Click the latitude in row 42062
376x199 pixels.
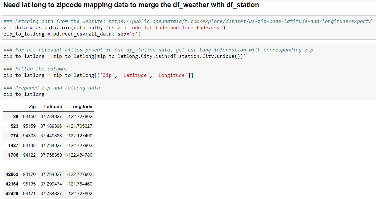point(51,174)
